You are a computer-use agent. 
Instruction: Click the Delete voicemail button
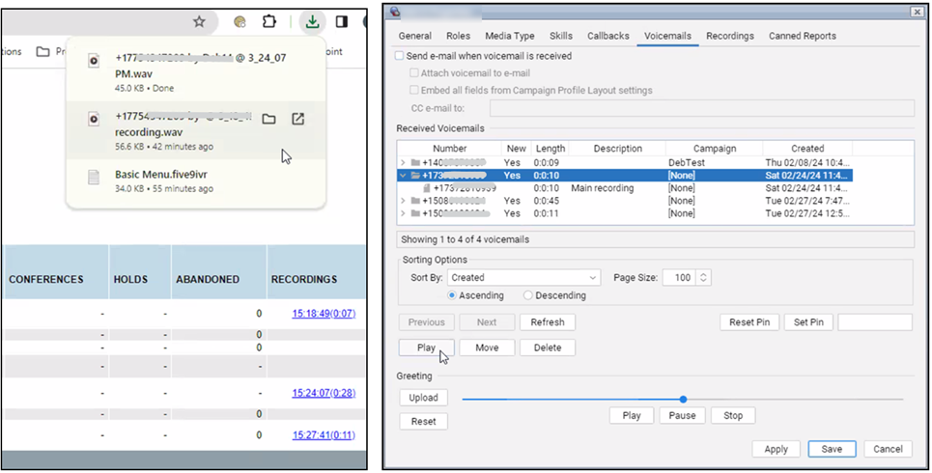(x=548, y=348)
